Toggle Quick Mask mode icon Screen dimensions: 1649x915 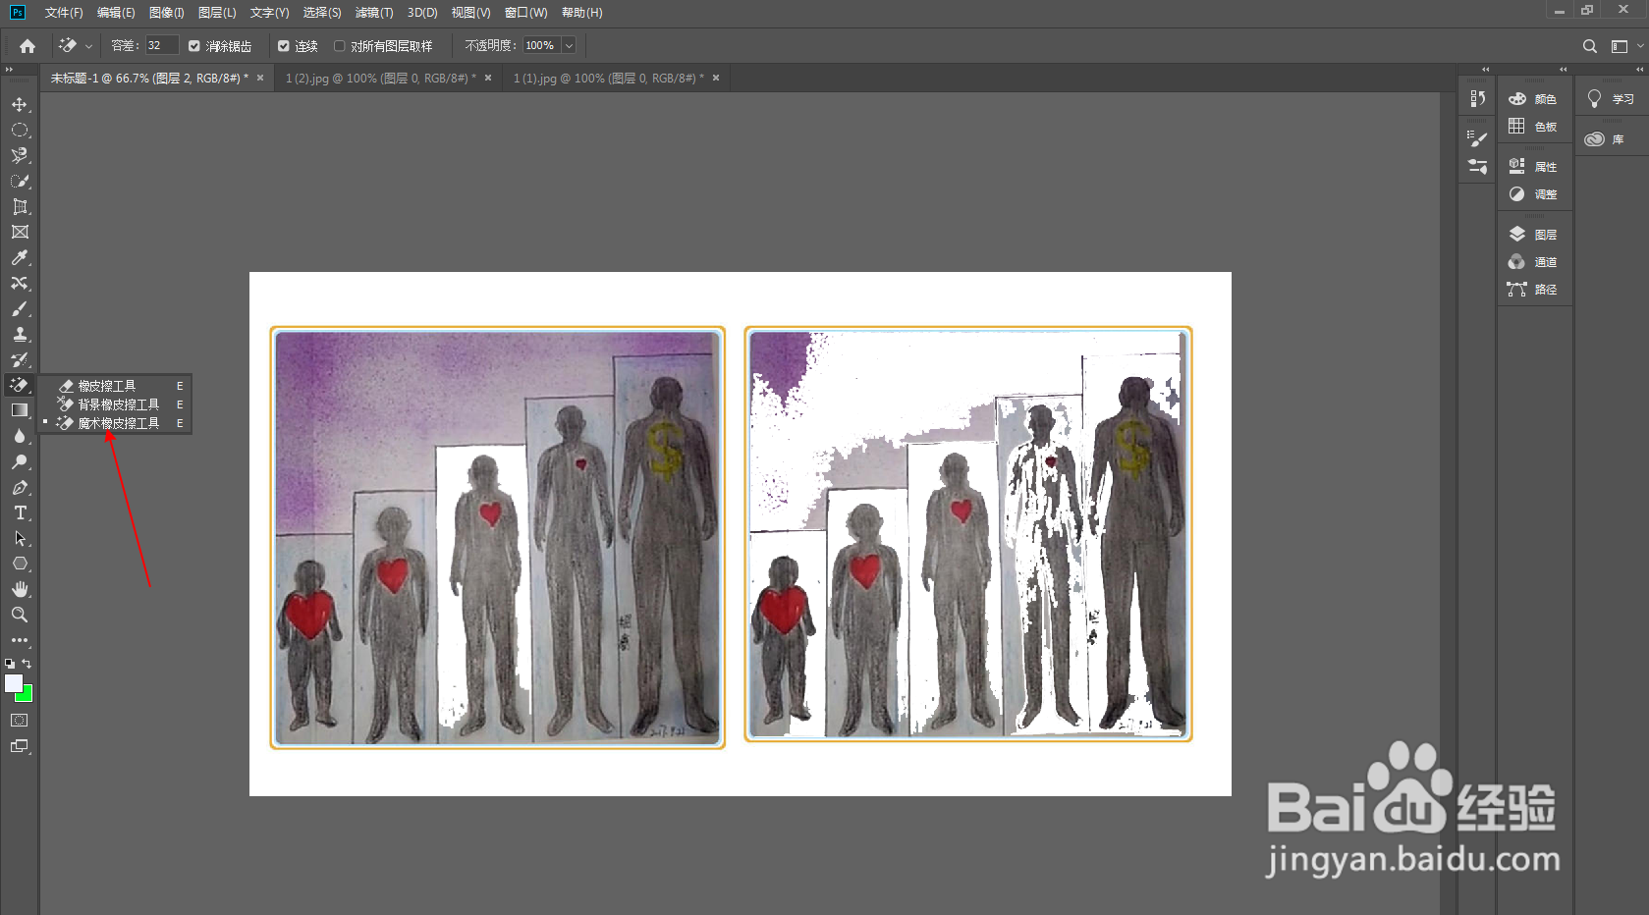click(20, 721)
